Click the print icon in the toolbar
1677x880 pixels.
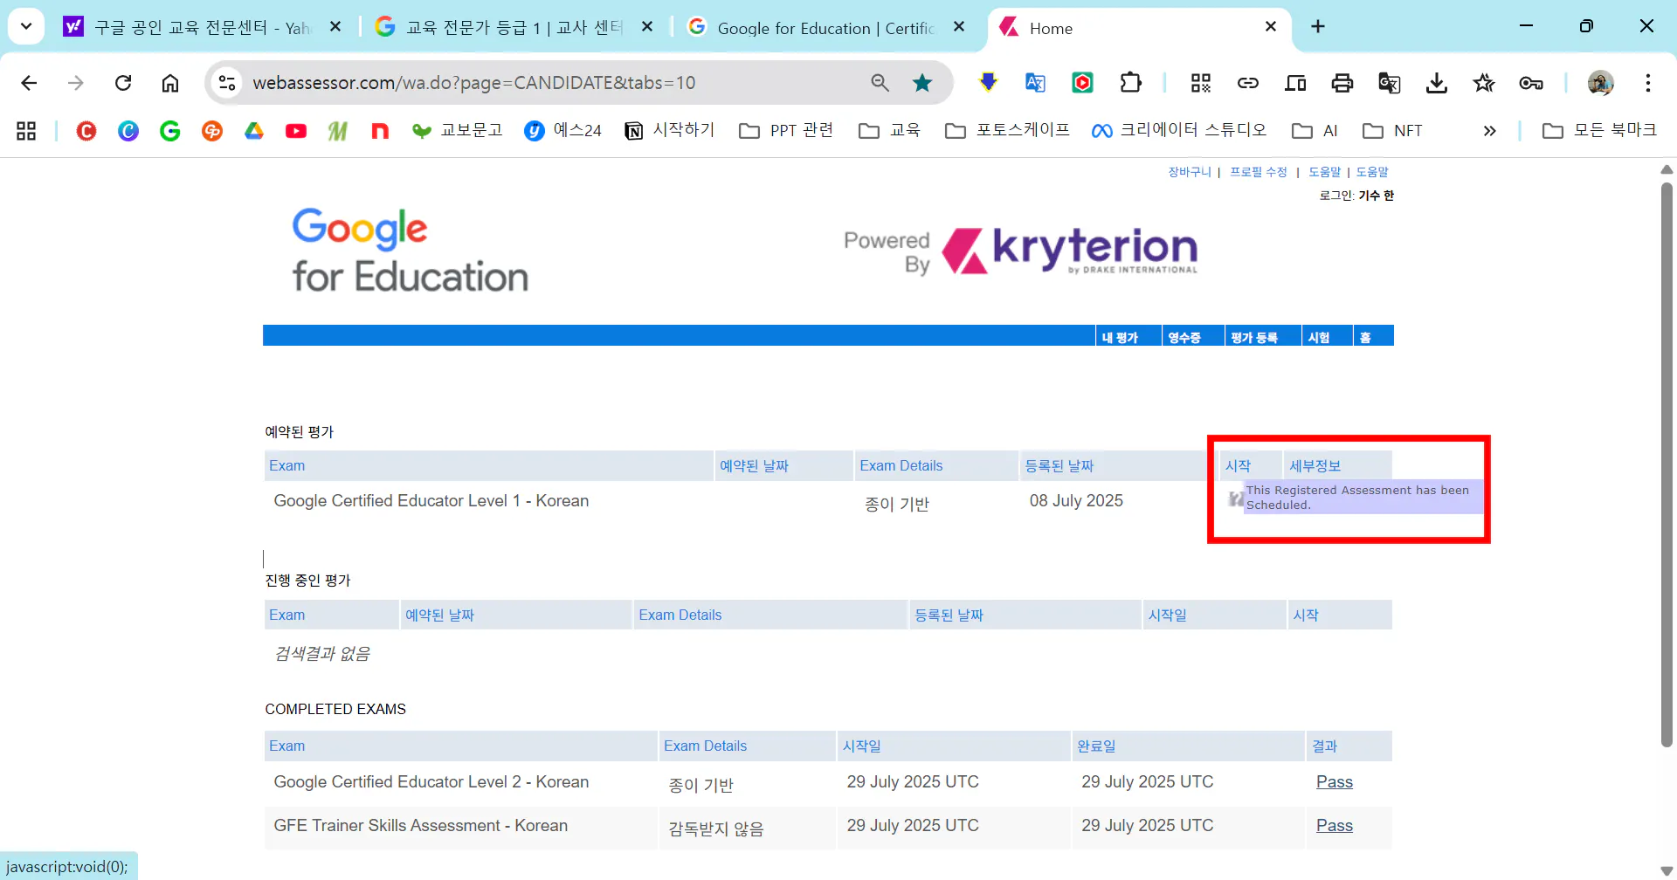(x=1342, y=83)
